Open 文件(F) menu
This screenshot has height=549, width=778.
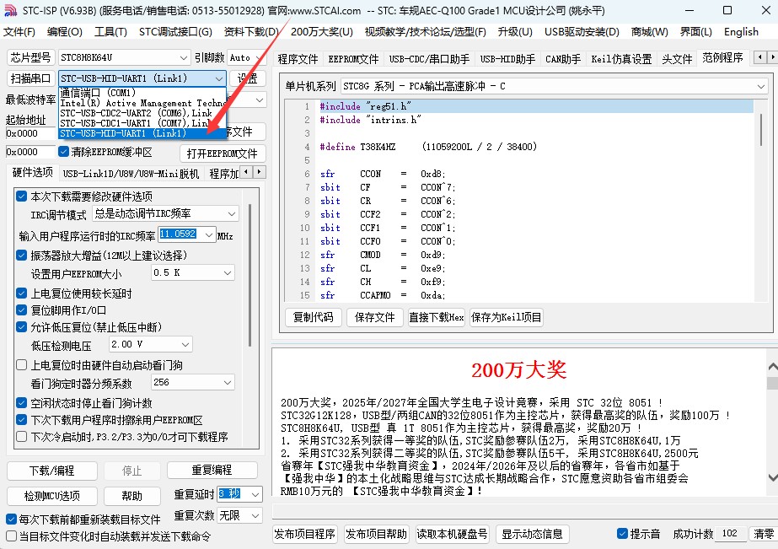(x=19, y=32)
